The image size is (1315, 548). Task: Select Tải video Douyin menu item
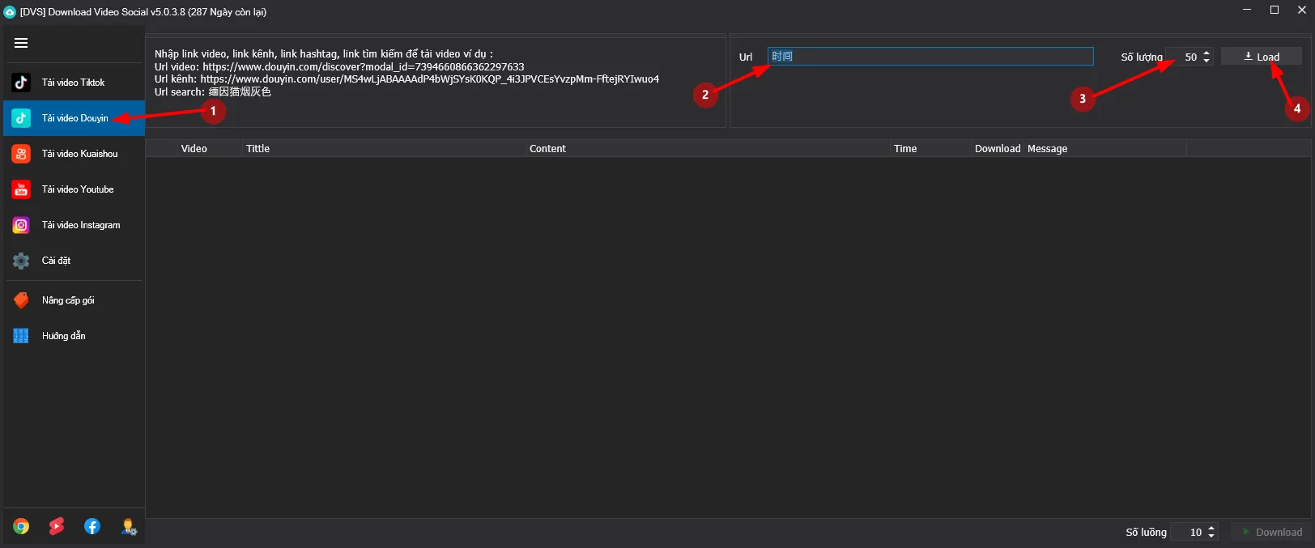pos(74,118)
